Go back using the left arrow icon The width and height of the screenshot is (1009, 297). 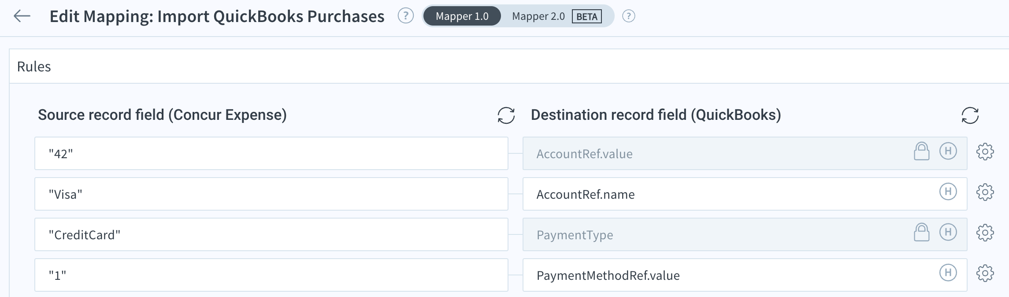(x=22, y=16)
